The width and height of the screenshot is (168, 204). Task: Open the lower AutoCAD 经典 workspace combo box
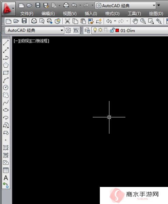point(34,30)
